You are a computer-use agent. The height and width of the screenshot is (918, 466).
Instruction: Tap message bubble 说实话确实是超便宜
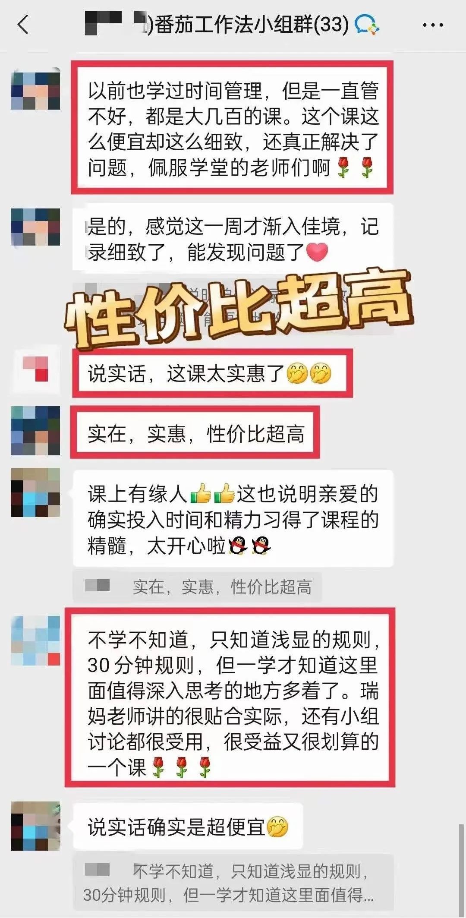tap(188, 827)
